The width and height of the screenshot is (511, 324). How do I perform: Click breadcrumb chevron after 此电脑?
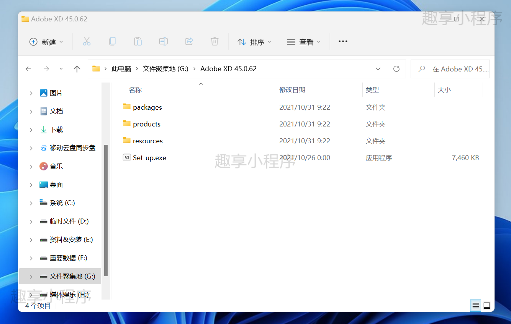(x=137, y=69)
